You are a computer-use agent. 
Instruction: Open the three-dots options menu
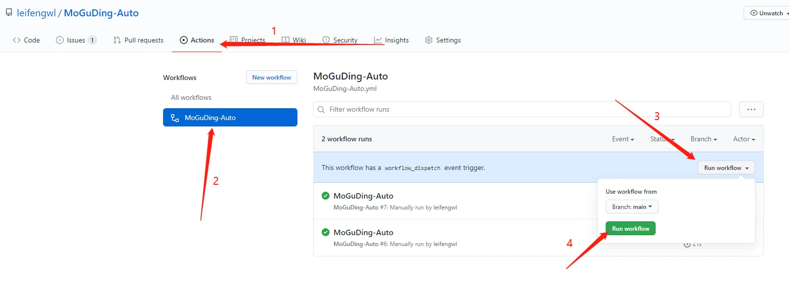point(751,109)
